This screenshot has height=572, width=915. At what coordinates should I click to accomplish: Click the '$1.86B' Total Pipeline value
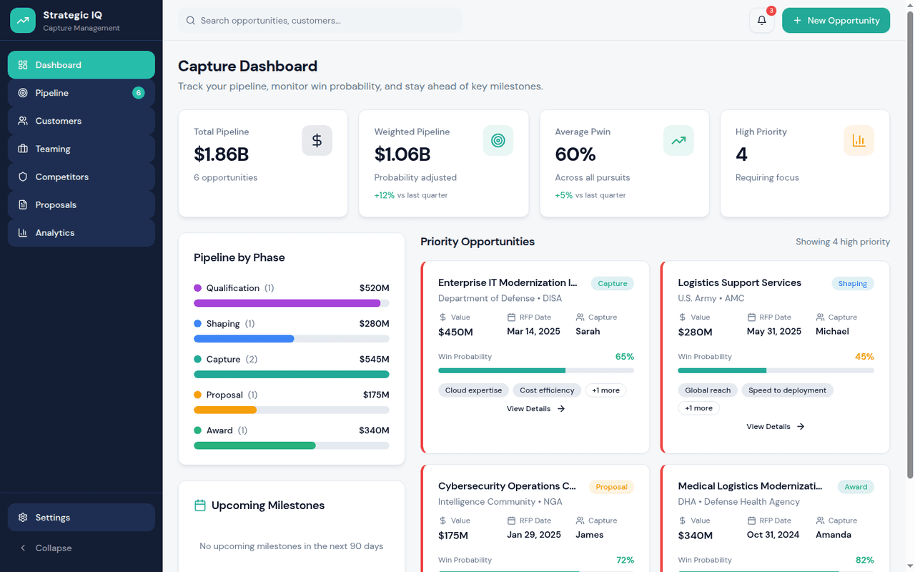tap(222, 154)
